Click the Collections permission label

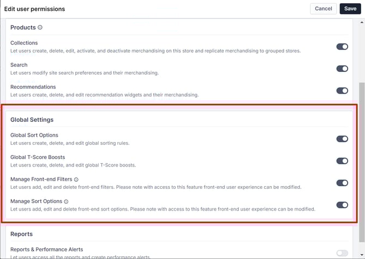(24, 43)
